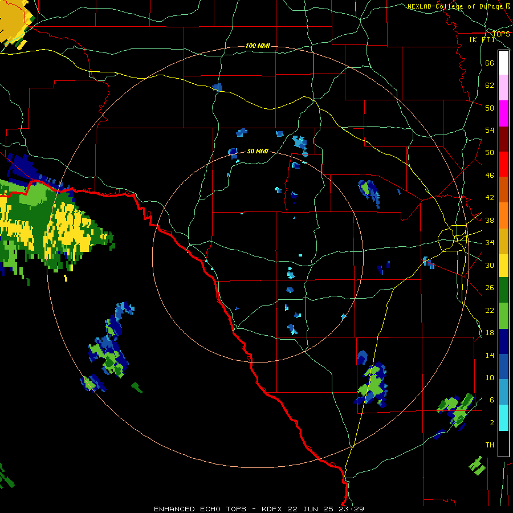
Task: Choose the cyan legend band near 2
Action: 503,418
